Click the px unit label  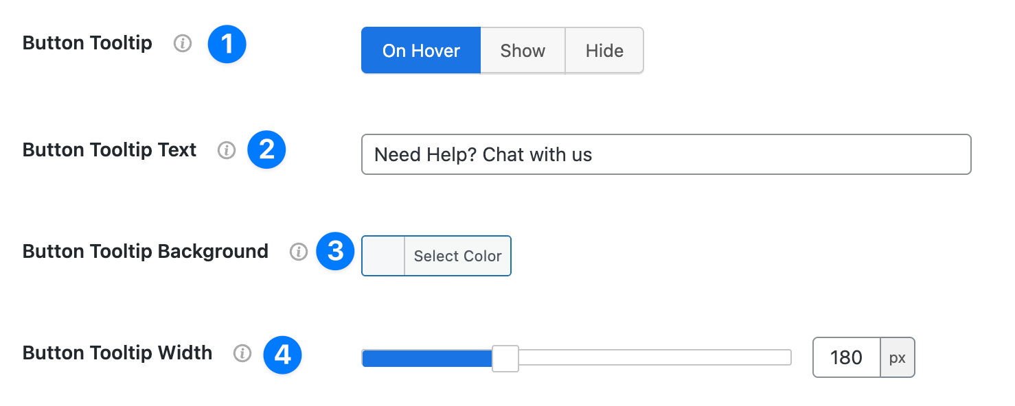point(898,357)
